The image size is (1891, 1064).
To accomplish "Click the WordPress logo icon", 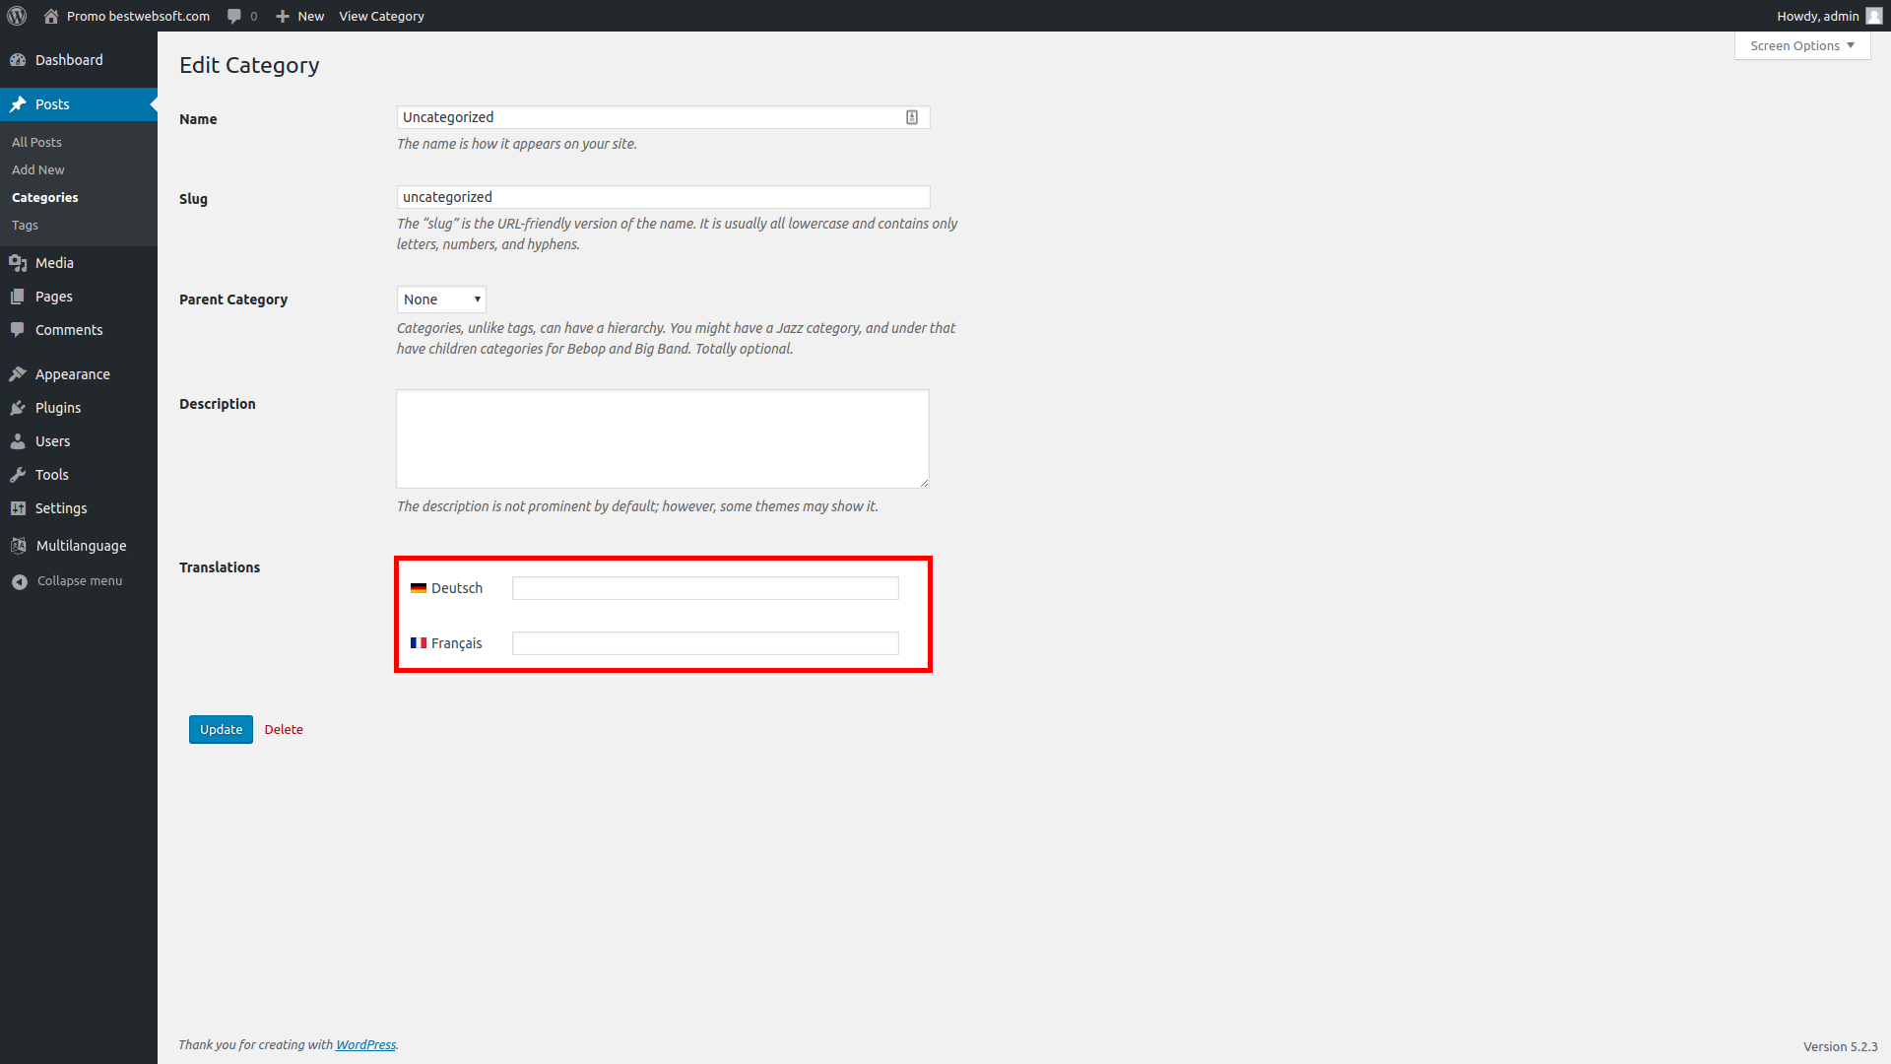I will (x=17, y=16).
